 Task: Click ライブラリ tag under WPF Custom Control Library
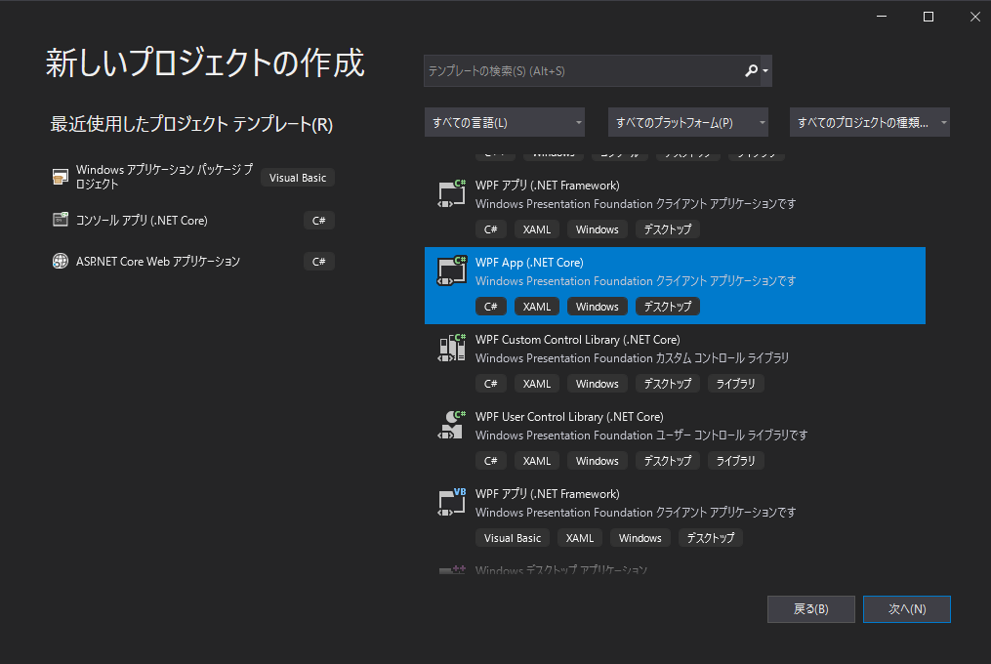pos(735,384)
